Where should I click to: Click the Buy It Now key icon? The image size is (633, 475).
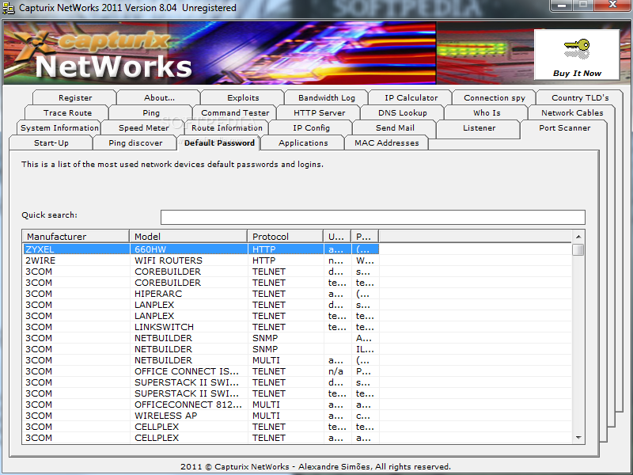577,49
